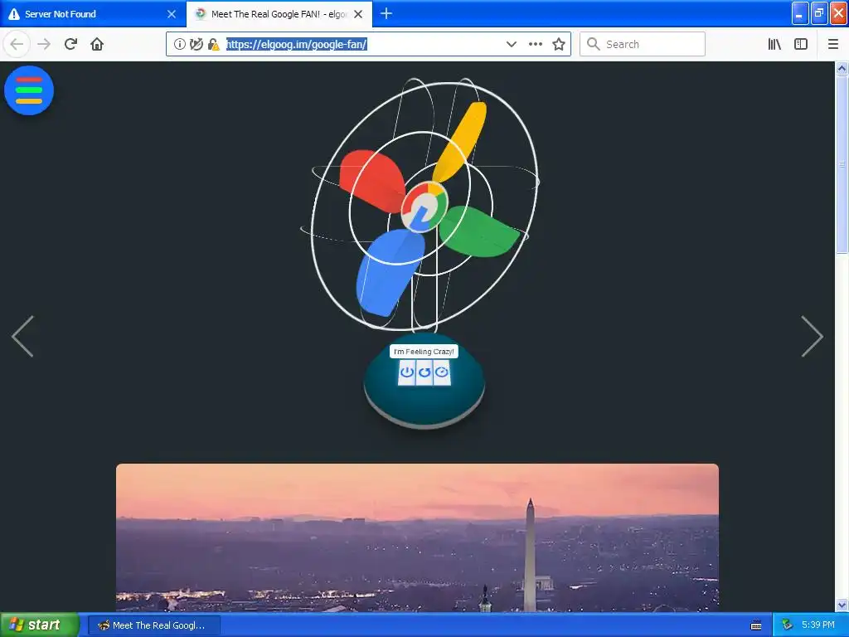Click the blue fan blade

click(390, 272)
